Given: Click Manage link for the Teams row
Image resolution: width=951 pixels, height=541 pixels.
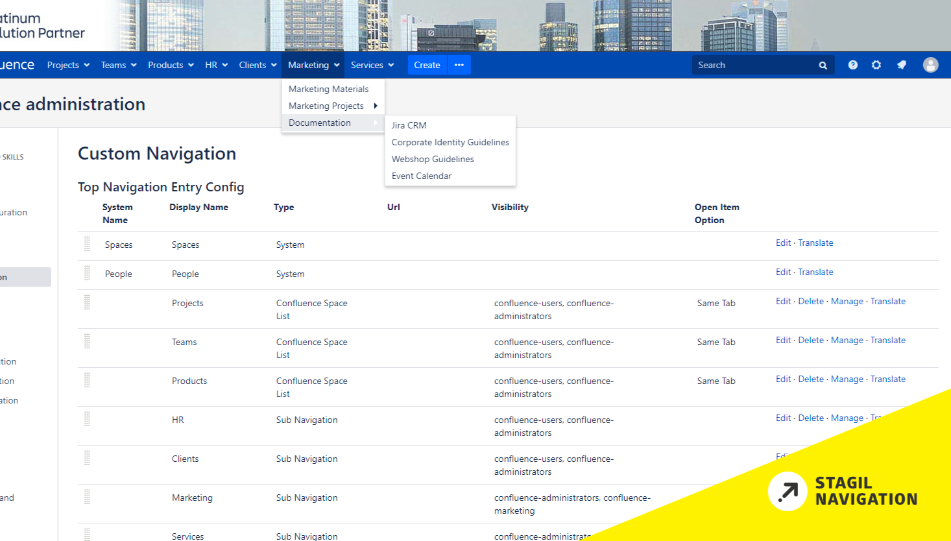Looking at the screenshot, I should pyautogui.click(x=847, y=340).
